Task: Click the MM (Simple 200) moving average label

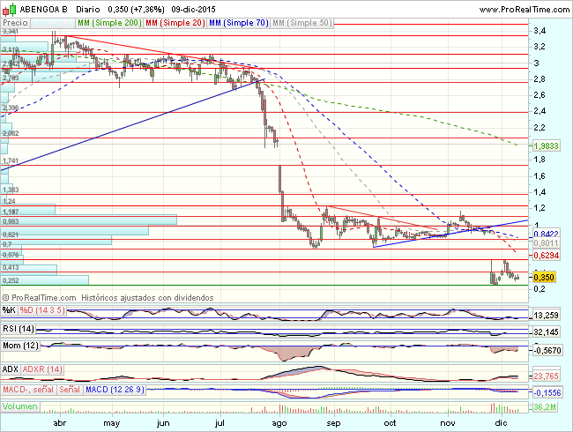Action: point(109,23)
